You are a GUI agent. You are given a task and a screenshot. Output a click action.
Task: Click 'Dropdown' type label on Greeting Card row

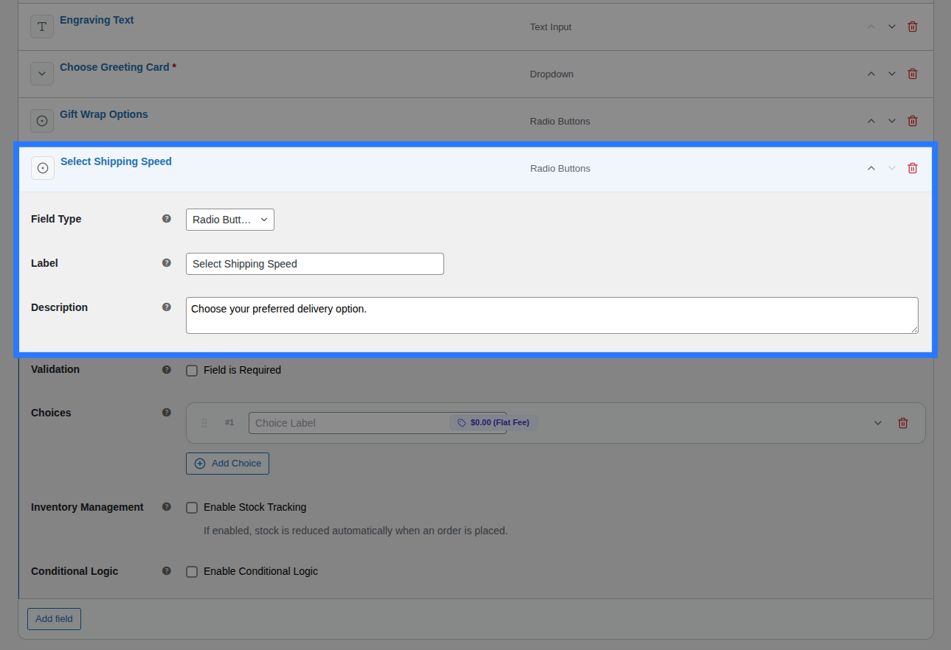551,74
